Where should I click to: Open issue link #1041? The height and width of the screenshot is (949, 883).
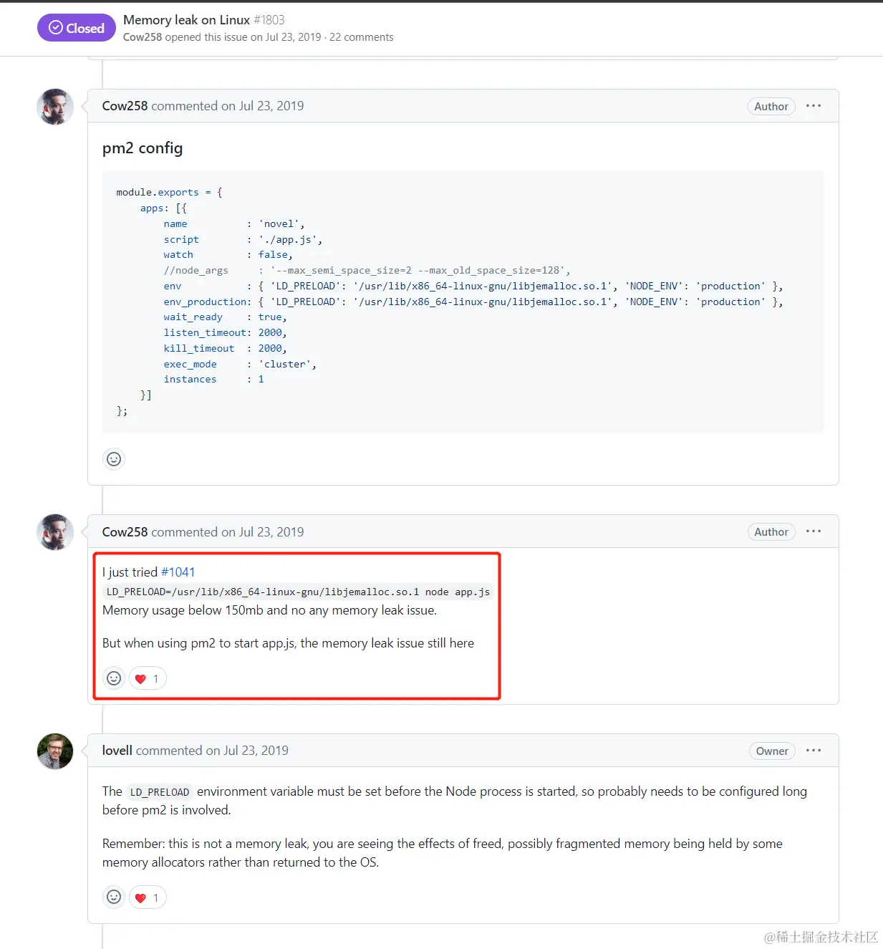click(x=178, y=572)
